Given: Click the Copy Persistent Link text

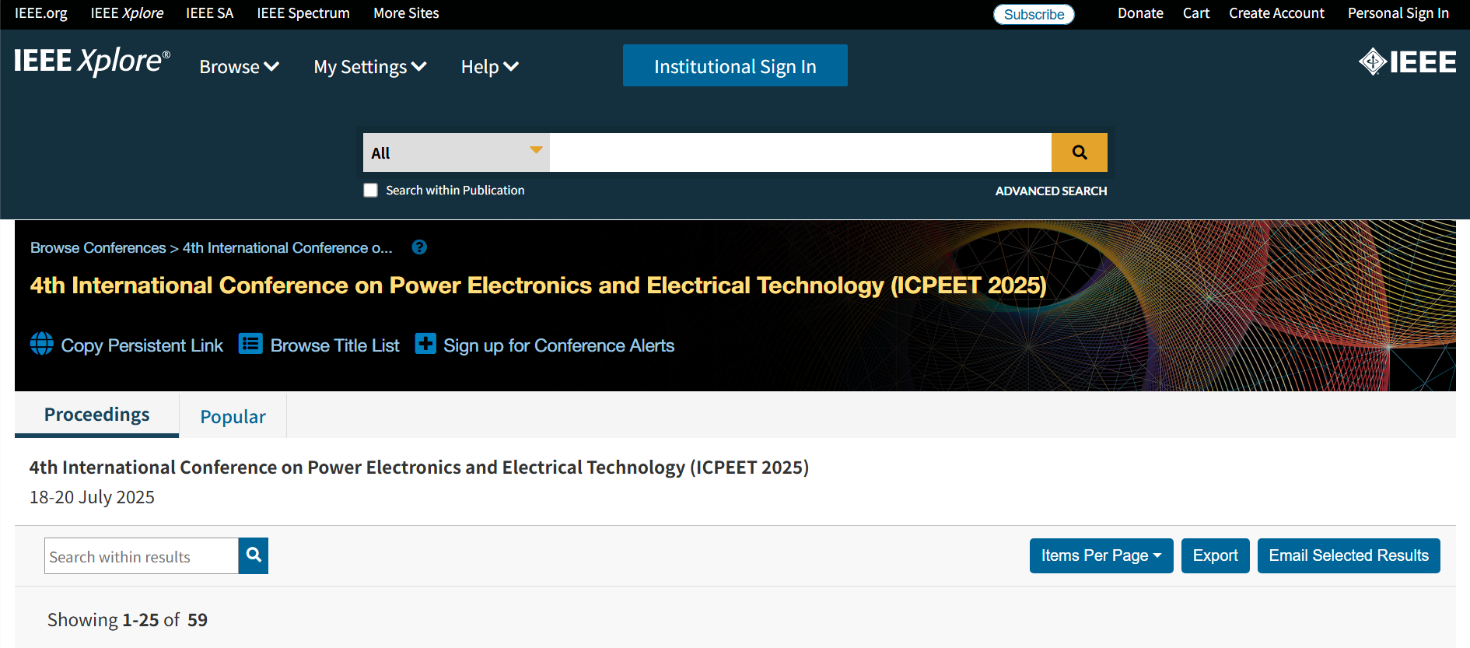Looking at the screenshot, I should coord(142,345).
